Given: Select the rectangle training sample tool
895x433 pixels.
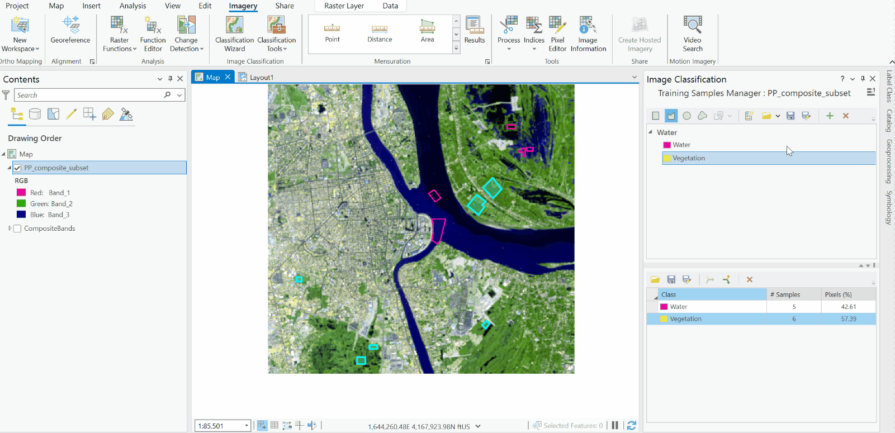Looking at the screenshot, I should point(656,116).
